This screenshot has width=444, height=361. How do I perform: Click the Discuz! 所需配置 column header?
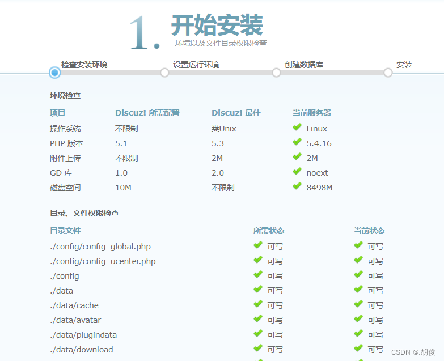pos(147,113)
